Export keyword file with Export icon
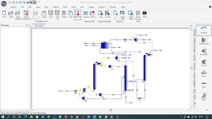 pyautogui.click(x=92, y=14)
